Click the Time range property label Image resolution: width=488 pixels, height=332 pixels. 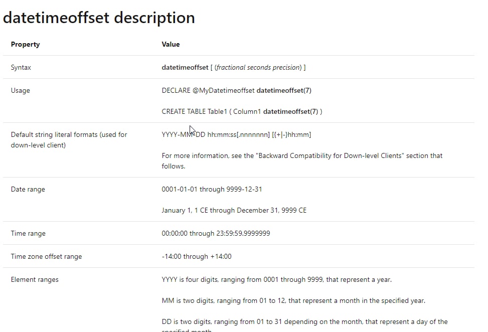28,233
